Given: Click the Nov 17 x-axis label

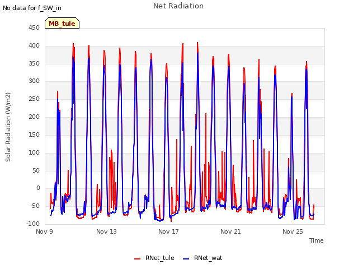Looking at the screenshot, I should tap(168, 231).
